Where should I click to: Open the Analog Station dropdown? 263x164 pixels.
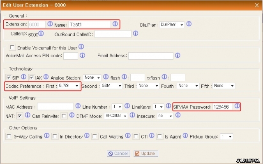(92, 77)
